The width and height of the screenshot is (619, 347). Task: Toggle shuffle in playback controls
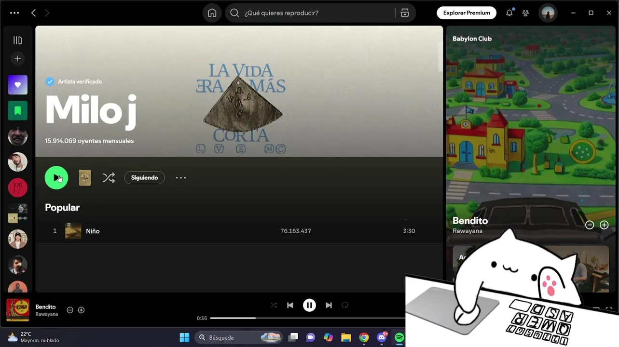pos(274,305)
